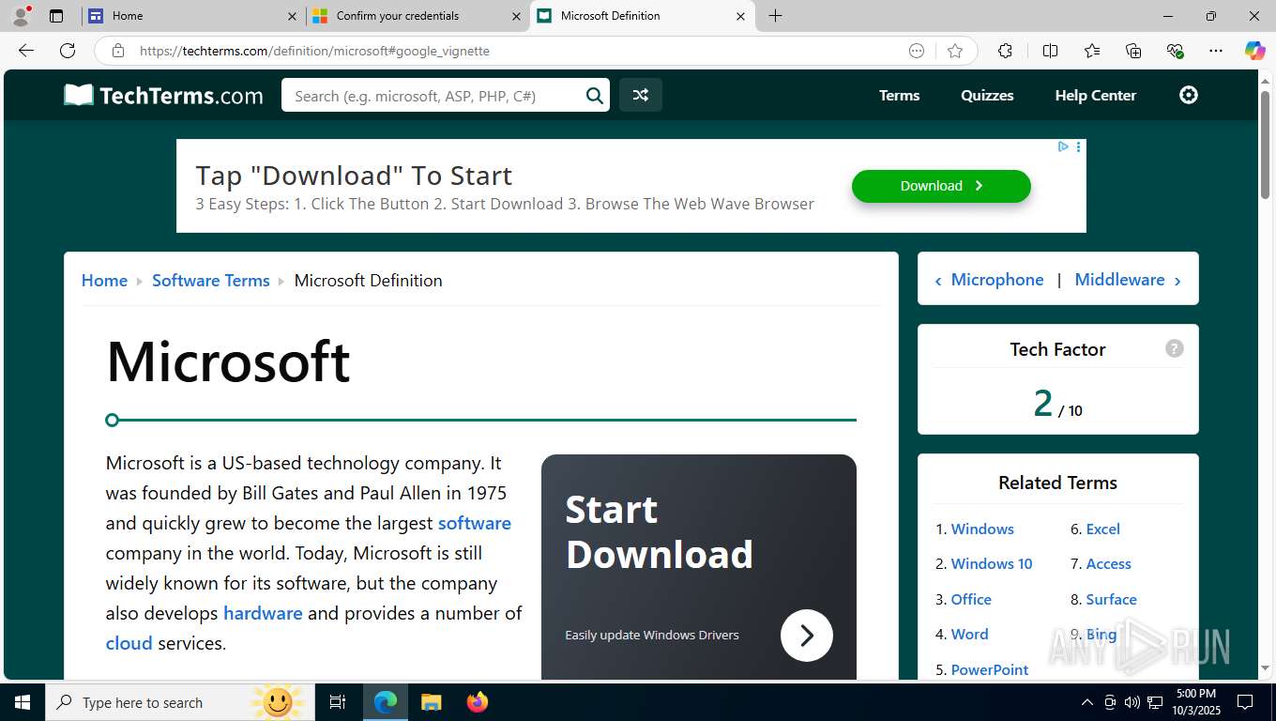Refresh the current page
Screen dimensions: 1276x721
[x=68, y=51]
